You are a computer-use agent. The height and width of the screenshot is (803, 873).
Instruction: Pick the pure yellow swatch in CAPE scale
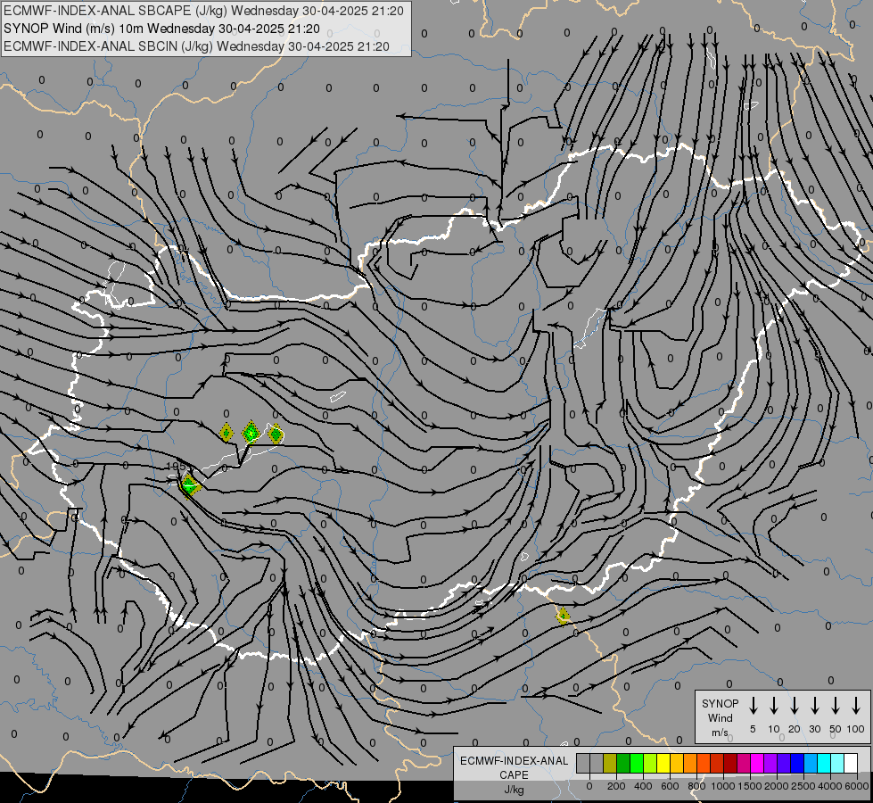pos(663,764)
